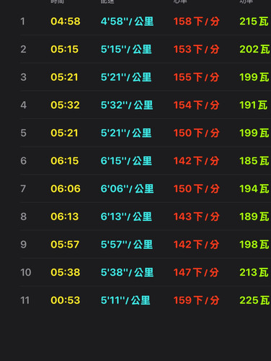Screen dimensions: 271x361
Task: Select heart rate 158下/分
Action: [196, 22]
